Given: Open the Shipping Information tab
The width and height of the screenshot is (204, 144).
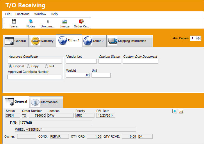Looking at the screenshot, I should pos(130,41).
